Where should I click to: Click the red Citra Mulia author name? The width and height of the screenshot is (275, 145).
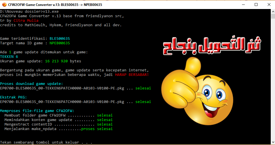click(26, 21)
